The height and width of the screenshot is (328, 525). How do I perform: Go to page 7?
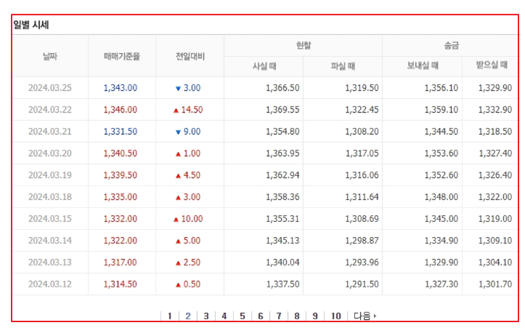pyautogui.click(x=279, y=316)
